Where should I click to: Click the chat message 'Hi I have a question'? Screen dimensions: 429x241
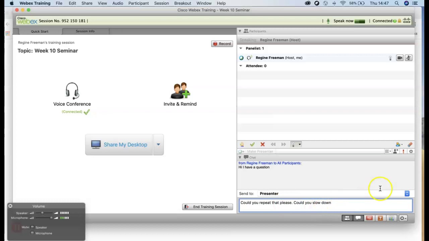(254, 167)
